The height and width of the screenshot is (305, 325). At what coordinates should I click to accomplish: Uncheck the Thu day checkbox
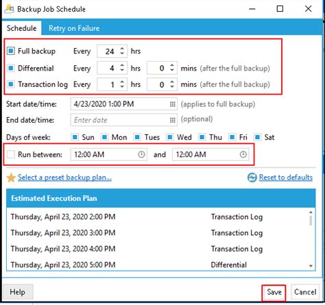pos(202,137)
